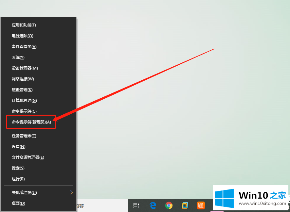The image size is (290, 212).
Task: Select 磁盘管理(K)
Action: 39,90
